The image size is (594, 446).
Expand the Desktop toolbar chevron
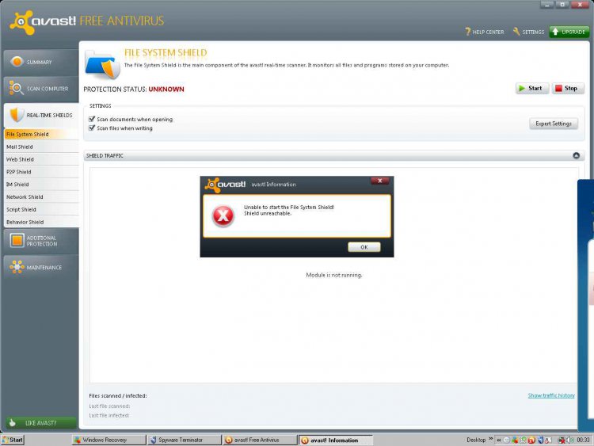click(491, 438)
